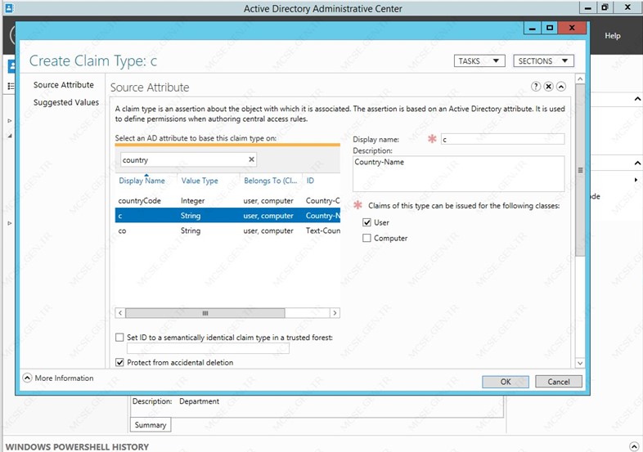Go to Source Attribute in left navigation
The image size is (643, 452).
[64, 85]
